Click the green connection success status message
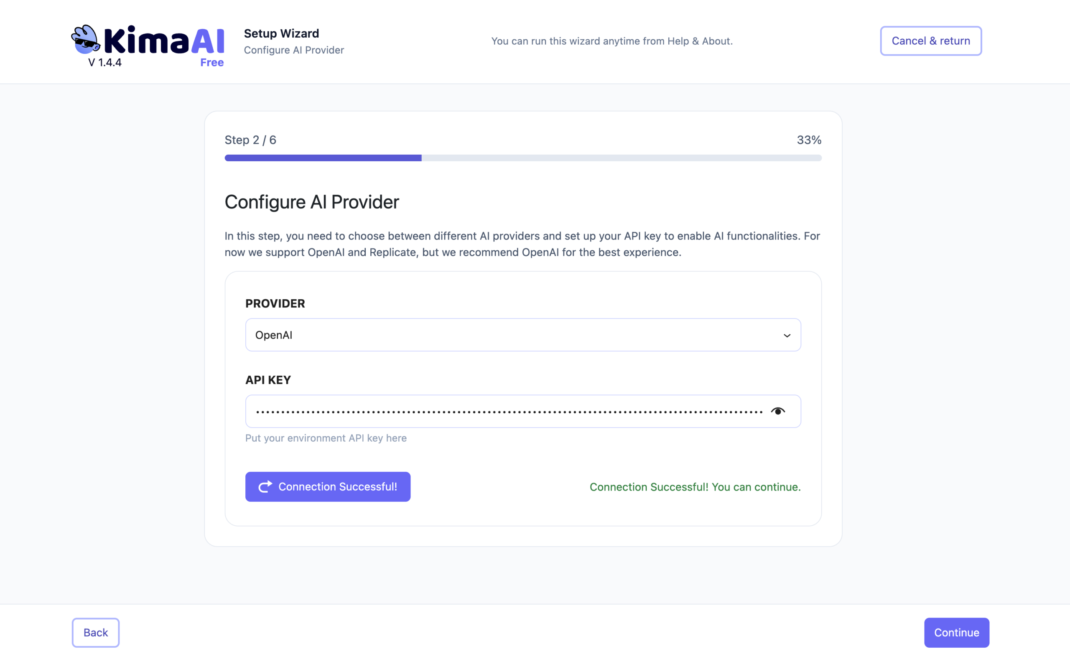Viewport: 1070px width, 659px height. (695, 487)
